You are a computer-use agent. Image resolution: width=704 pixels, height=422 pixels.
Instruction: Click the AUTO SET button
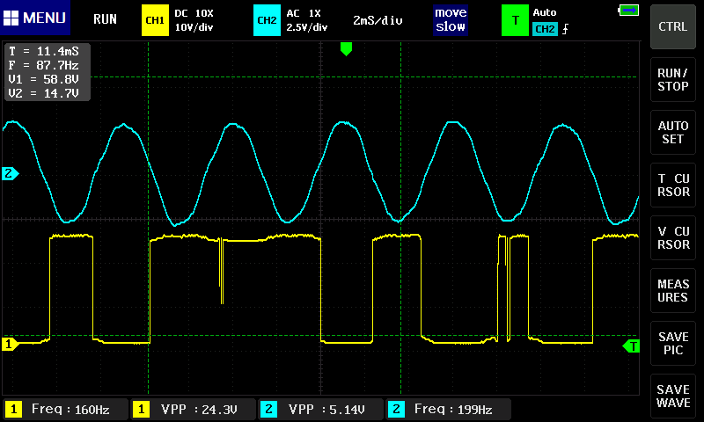(672, 133)
